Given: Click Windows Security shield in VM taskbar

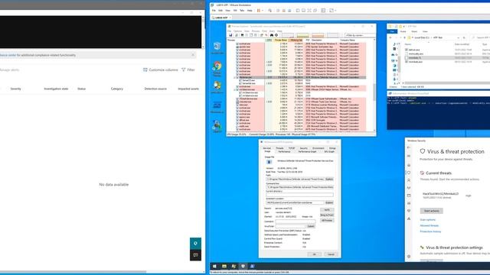Looking at the screenshot, I should pos(243,267).
